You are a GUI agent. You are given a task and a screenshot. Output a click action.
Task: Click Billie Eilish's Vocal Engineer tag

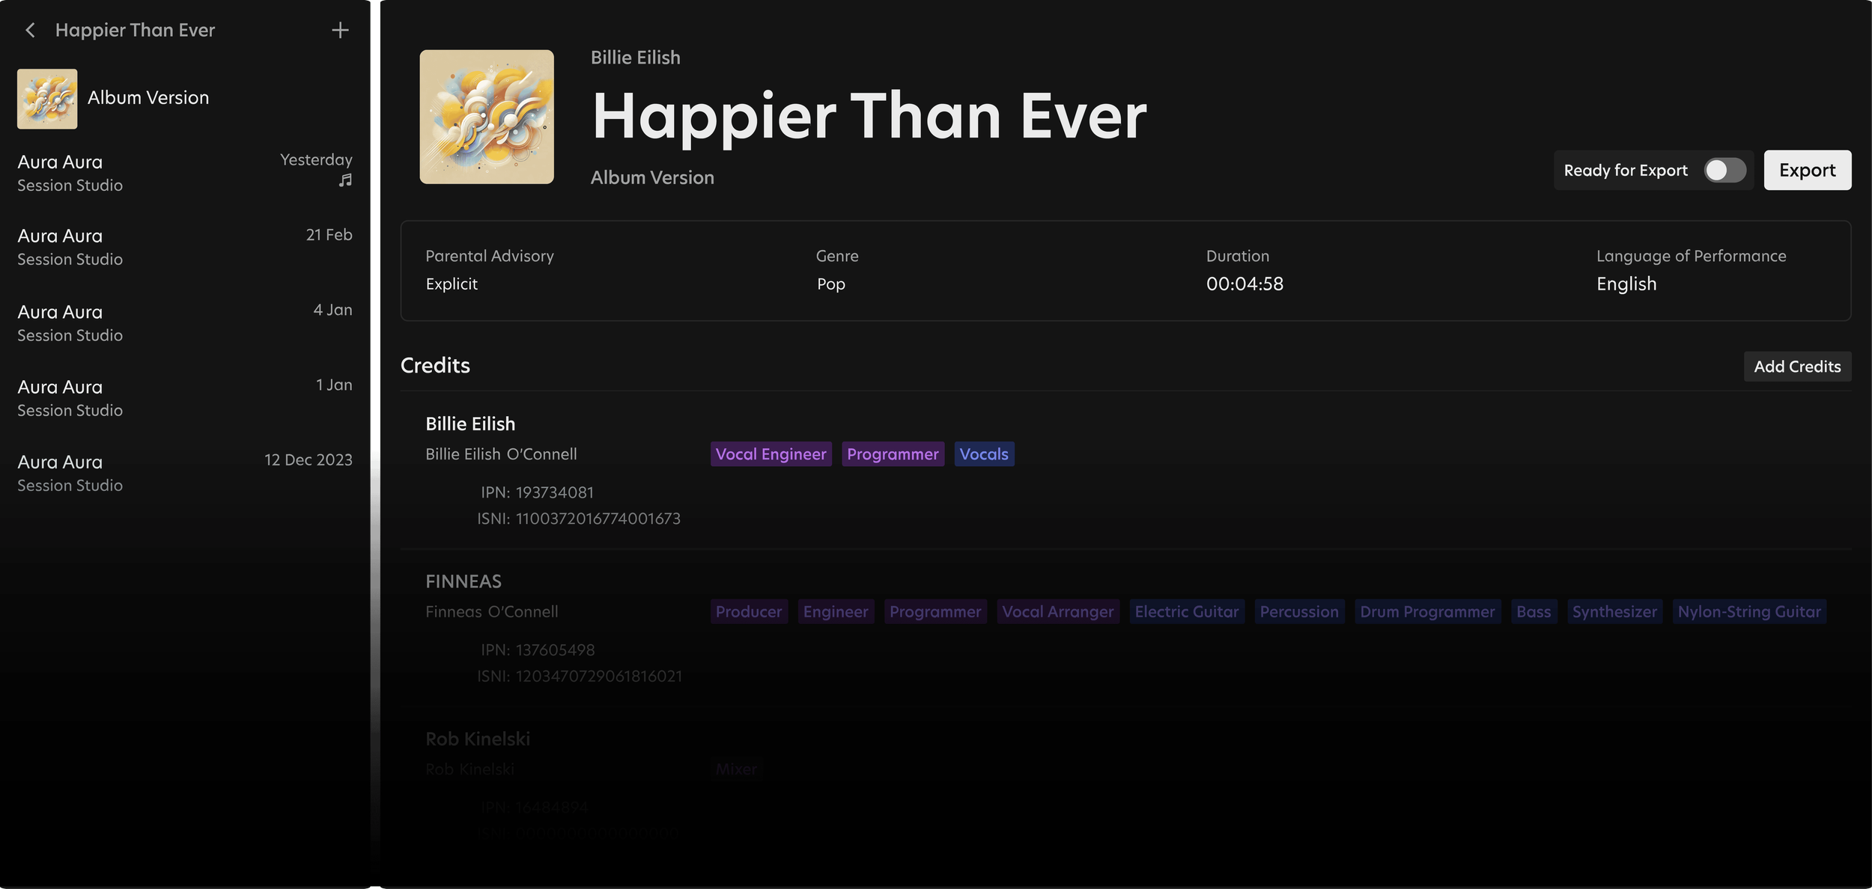tap(771, 454)
